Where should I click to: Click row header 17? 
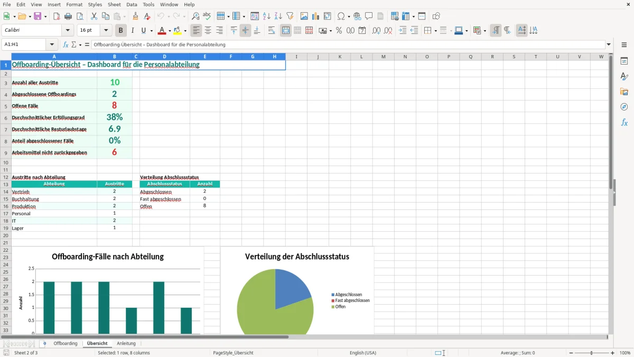6,214
